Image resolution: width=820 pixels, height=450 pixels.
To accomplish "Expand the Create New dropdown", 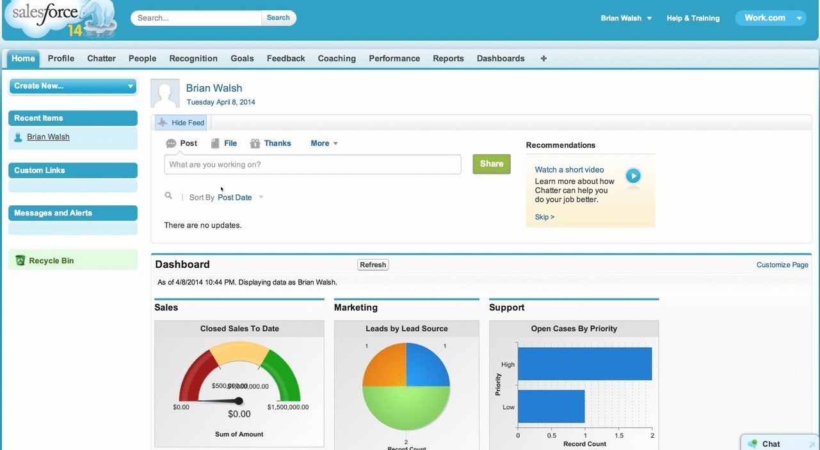I will point(73,86).
